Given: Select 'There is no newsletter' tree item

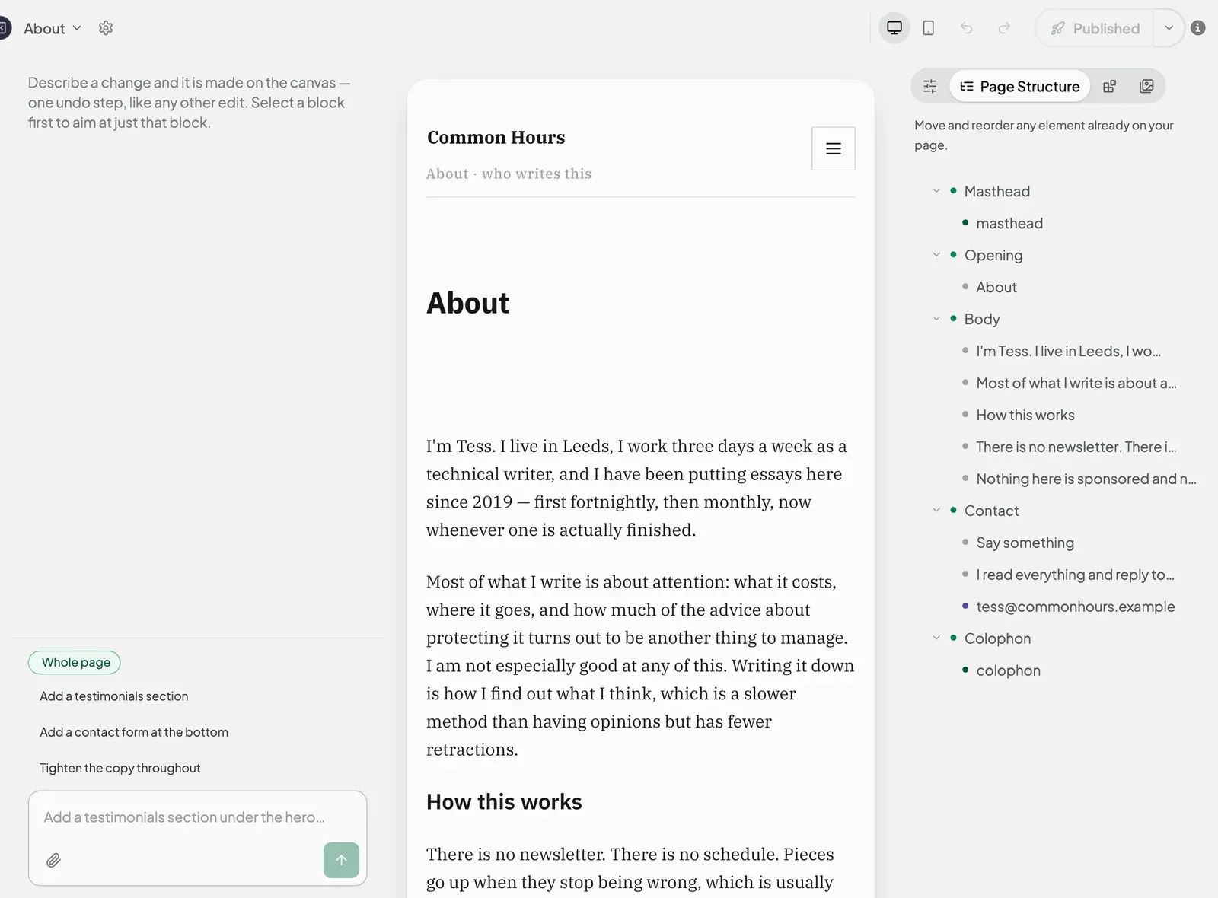Looking at the screenshot, I should pos(1076,447).
